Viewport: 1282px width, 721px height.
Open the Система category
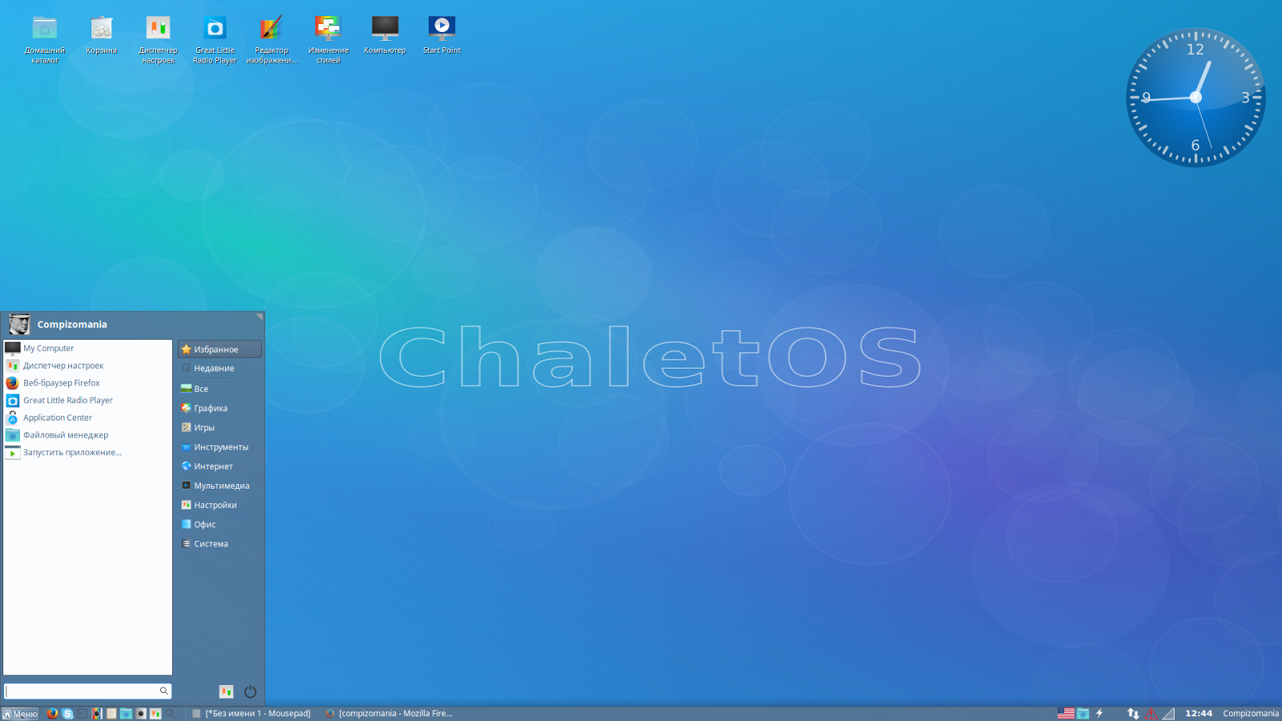(220, 544)
